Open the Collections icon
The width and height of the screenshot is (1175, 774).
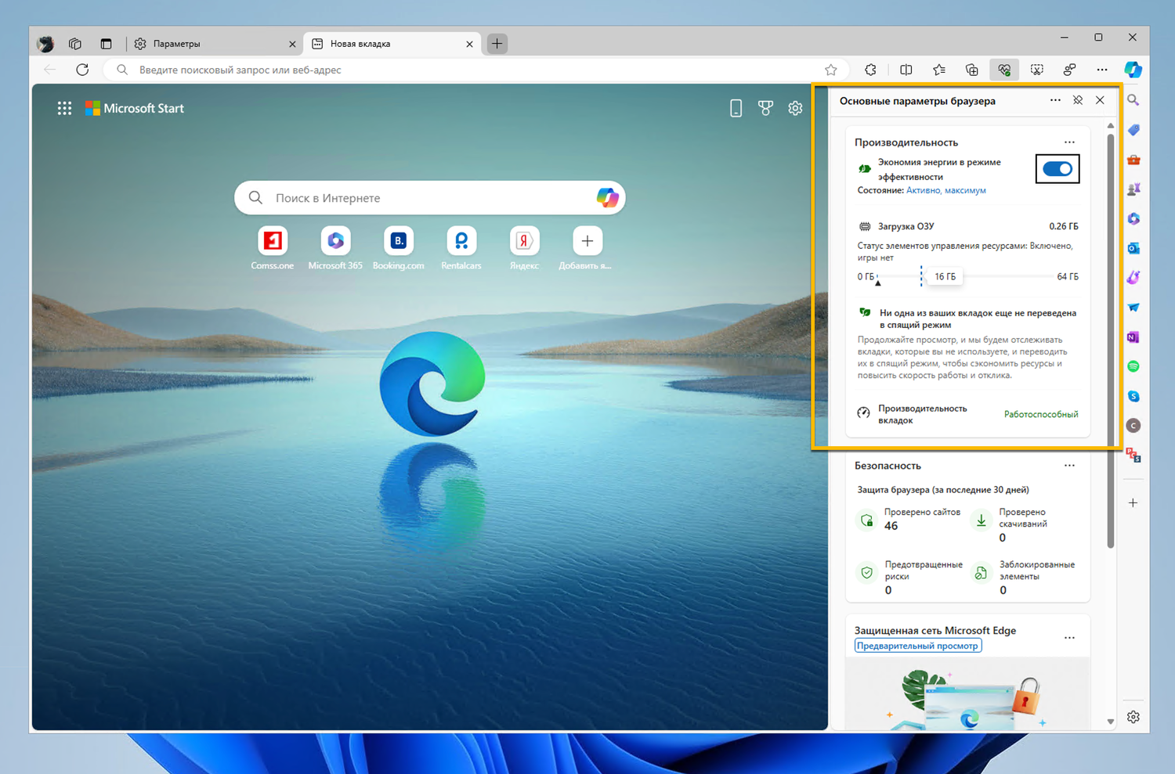tap(971, 70)
